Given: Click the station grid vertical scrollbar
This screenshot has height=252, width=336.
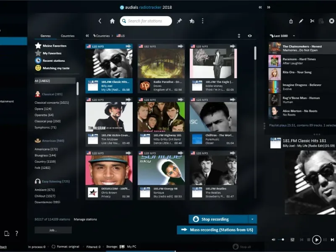Looking at the screenshot, I should (255, 53).
